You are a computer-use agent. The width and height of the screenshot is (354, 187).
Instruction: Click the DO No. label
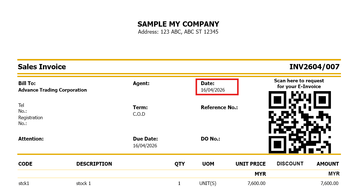coord(210,139)
